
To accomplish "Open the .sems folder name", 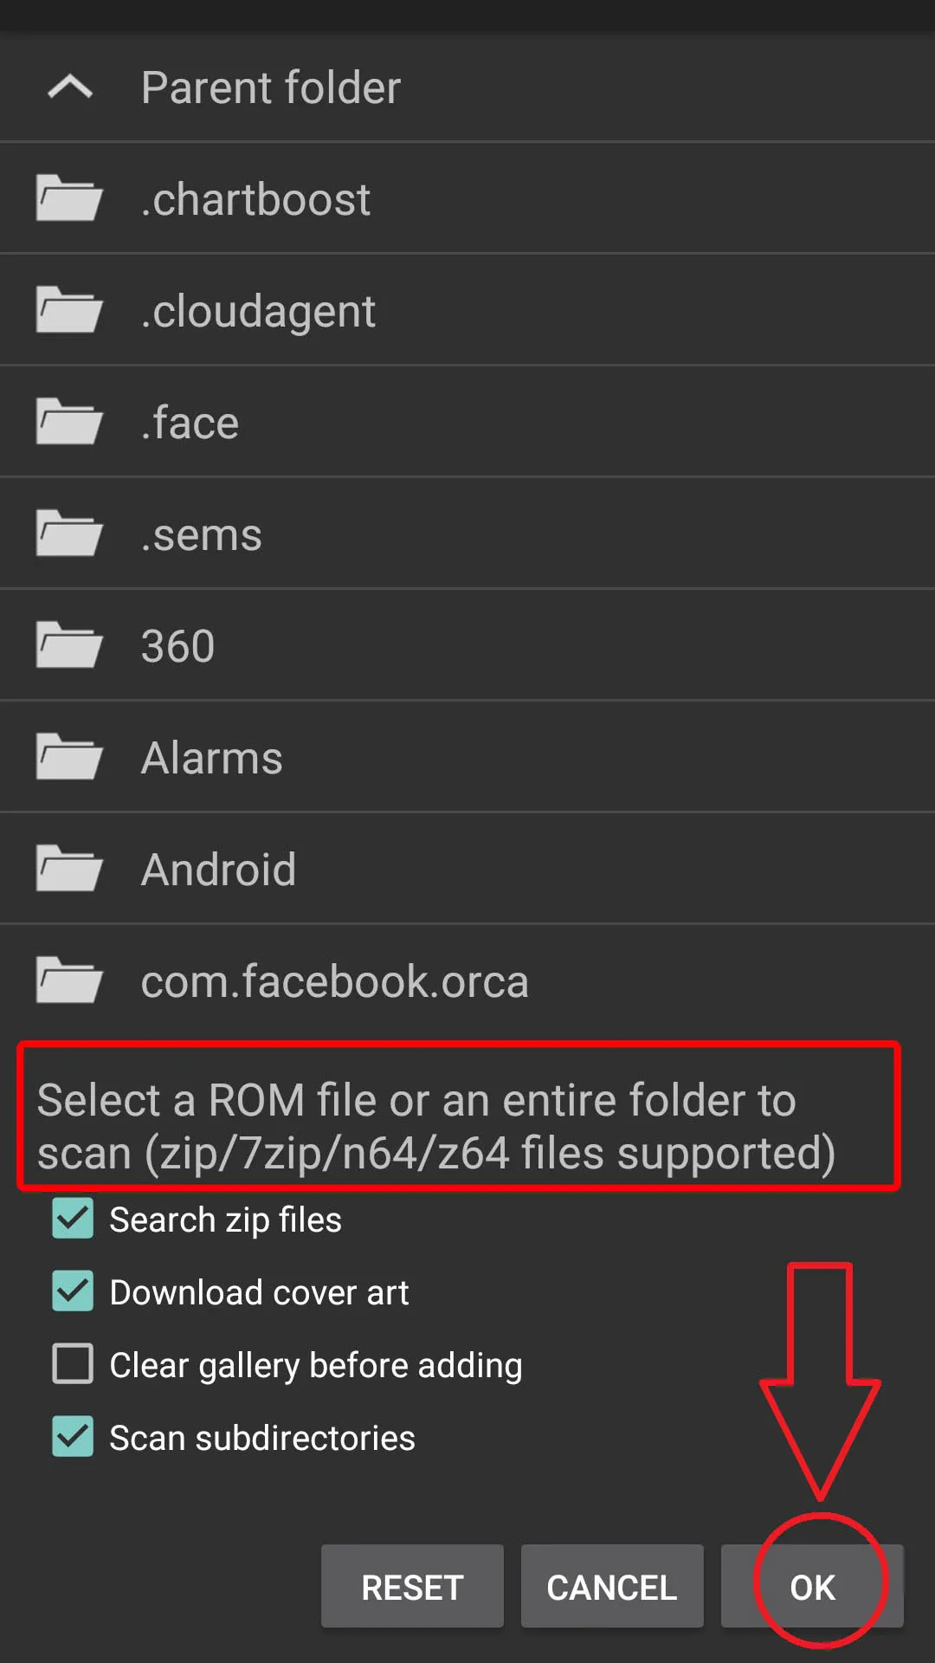I will click(x=202, y=534).
